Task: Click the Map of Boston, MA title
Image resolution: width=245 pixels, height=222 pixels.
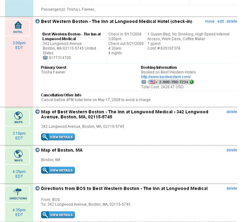Action: [62, 150]
